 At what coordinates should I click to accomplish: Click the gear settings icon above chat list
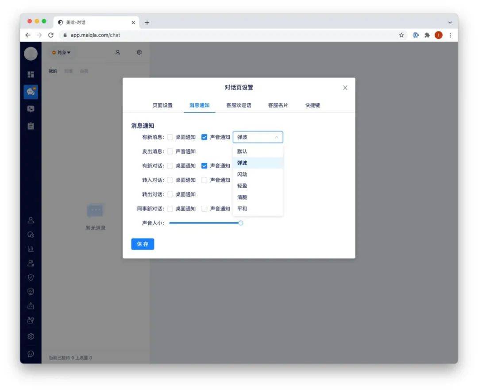coord(139,52)
